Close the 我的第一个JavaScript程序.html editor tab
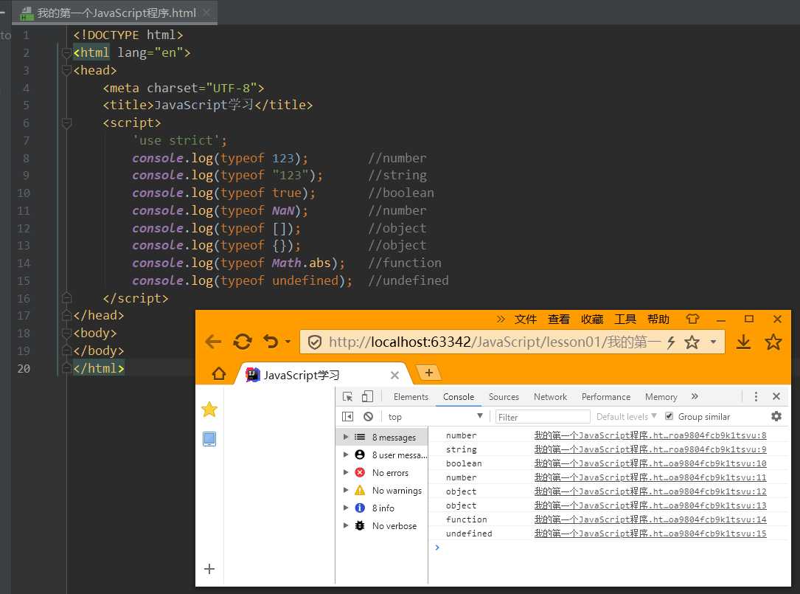The width and height of the screenshot is (800, 594). [x=206, y=13]
